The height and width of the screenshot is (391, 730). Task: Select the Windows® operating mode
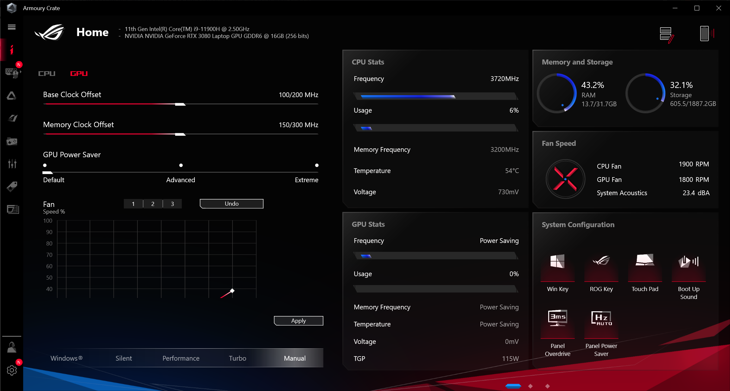click(x=67, y=358)
